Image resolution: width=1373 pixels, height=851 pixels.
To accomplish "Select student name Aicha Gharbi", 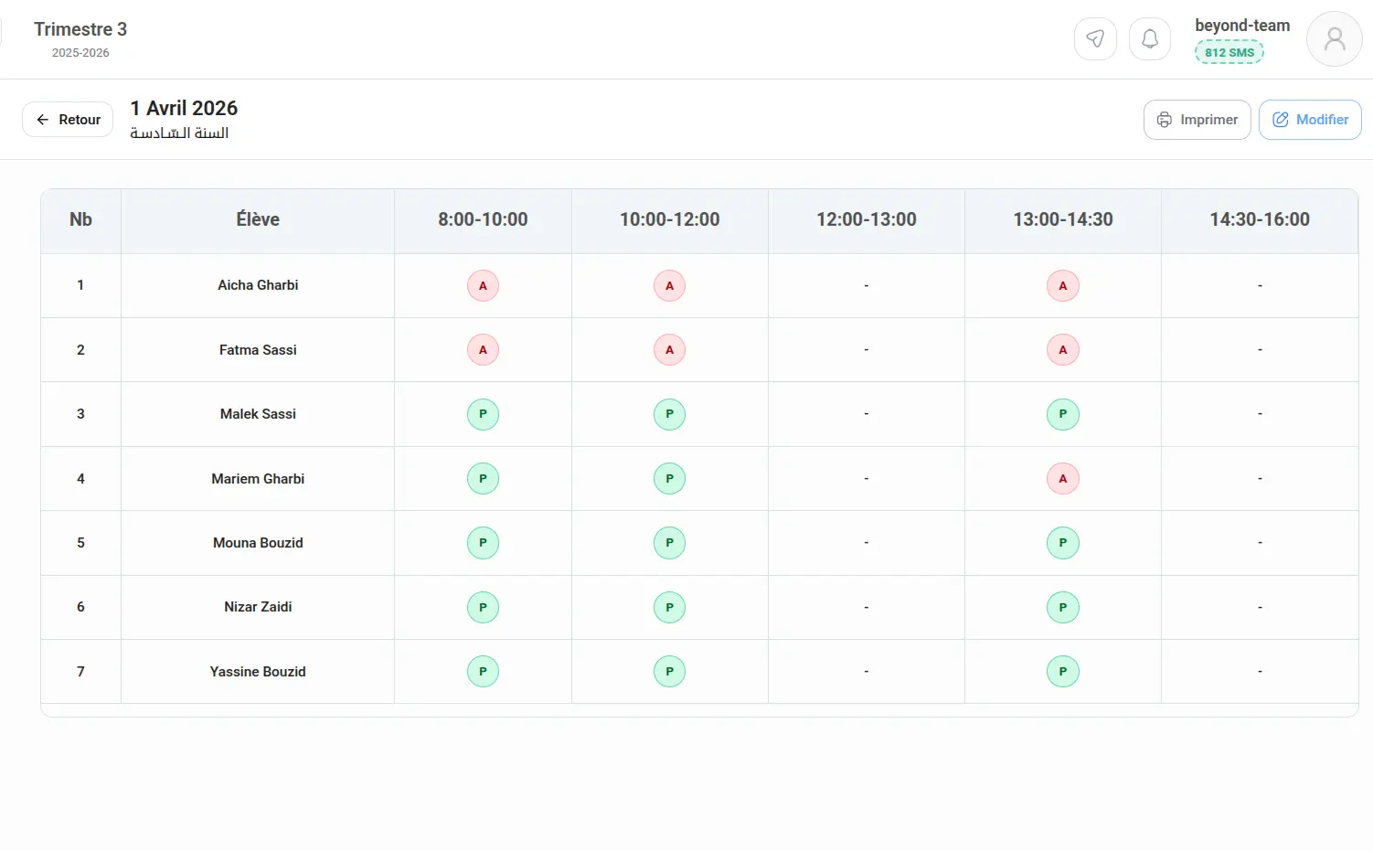I will point(258,285).
